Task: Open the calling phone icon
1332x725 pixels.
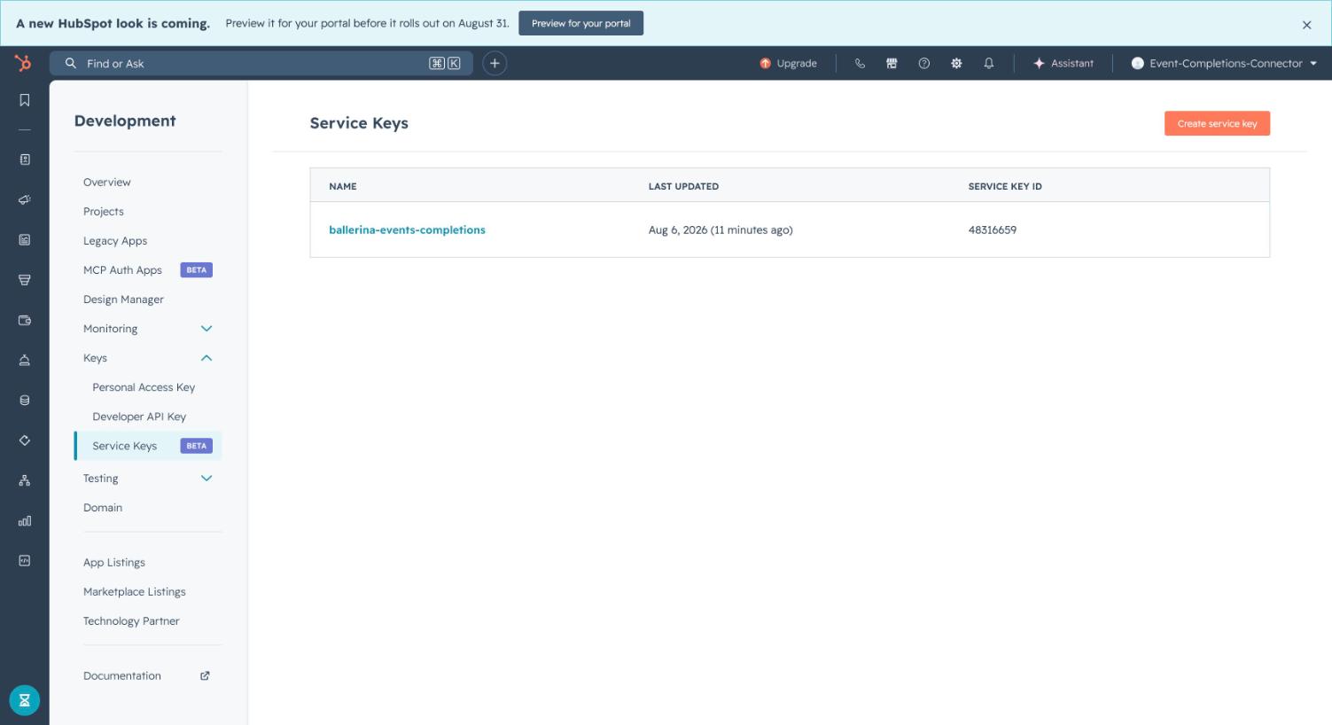Action: [860, 64]
